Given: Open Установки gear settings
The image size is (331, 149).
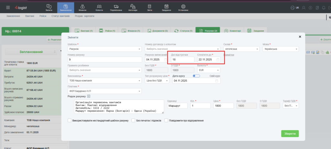Looking at the screenshot, I should tap(183, 8).
